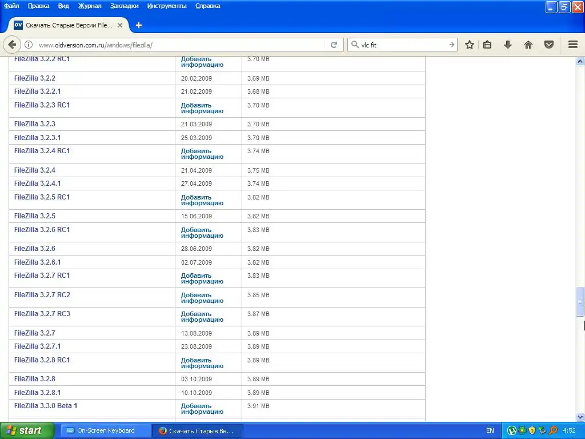
Task: Open the Справка menu
Action: (208, 6)
